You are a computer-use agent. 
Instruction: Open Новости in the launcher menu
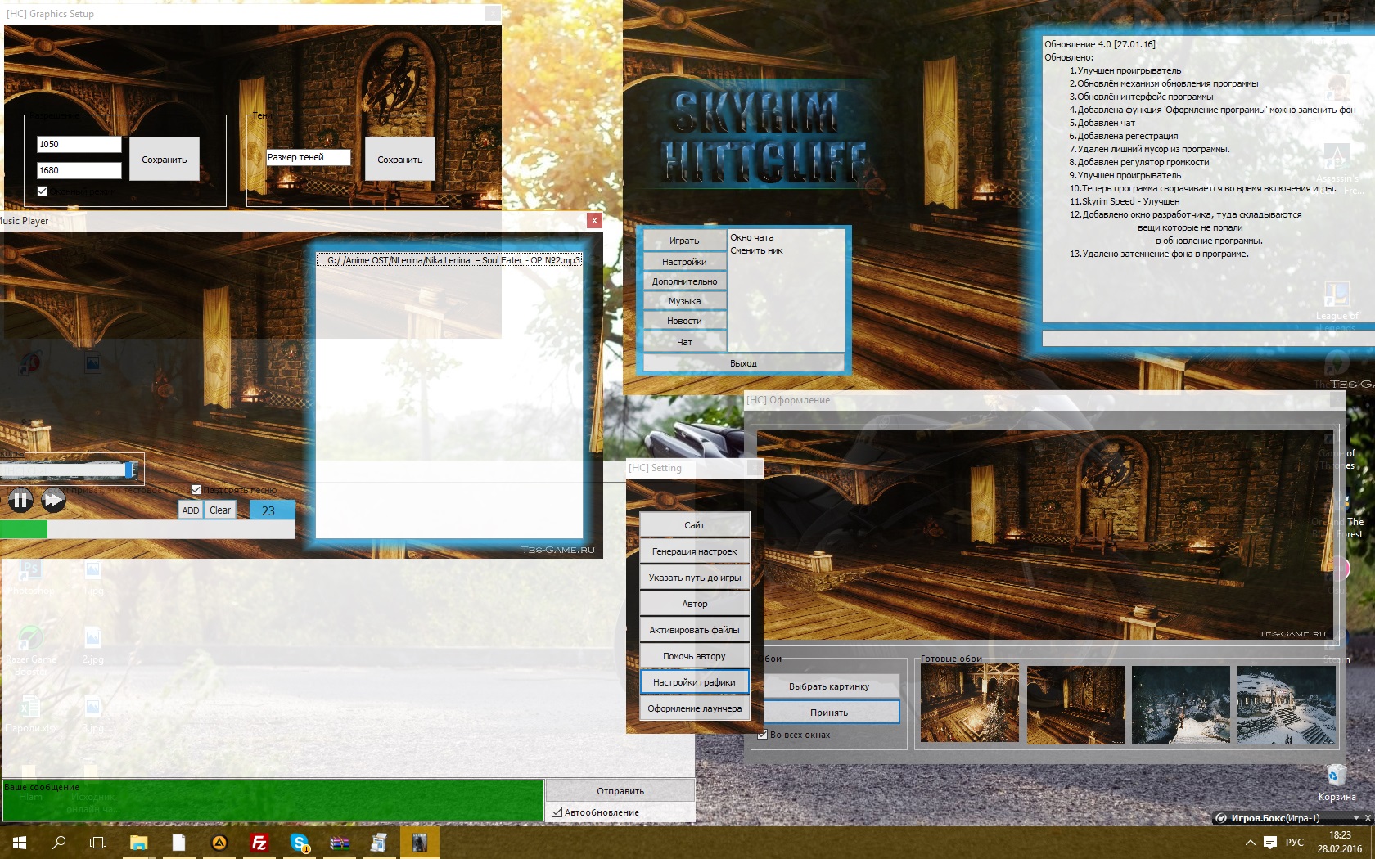(684, 321)
